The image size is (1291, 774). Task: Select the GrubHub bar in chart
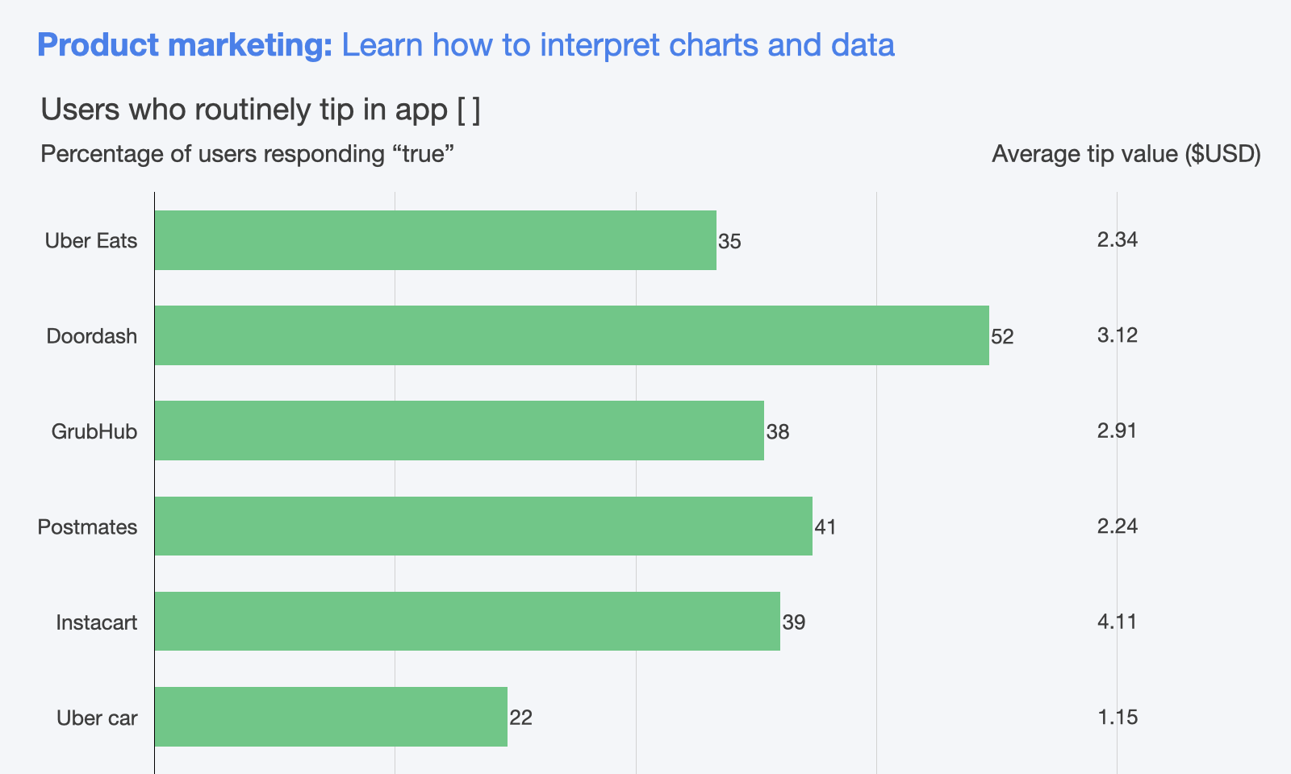459,431
